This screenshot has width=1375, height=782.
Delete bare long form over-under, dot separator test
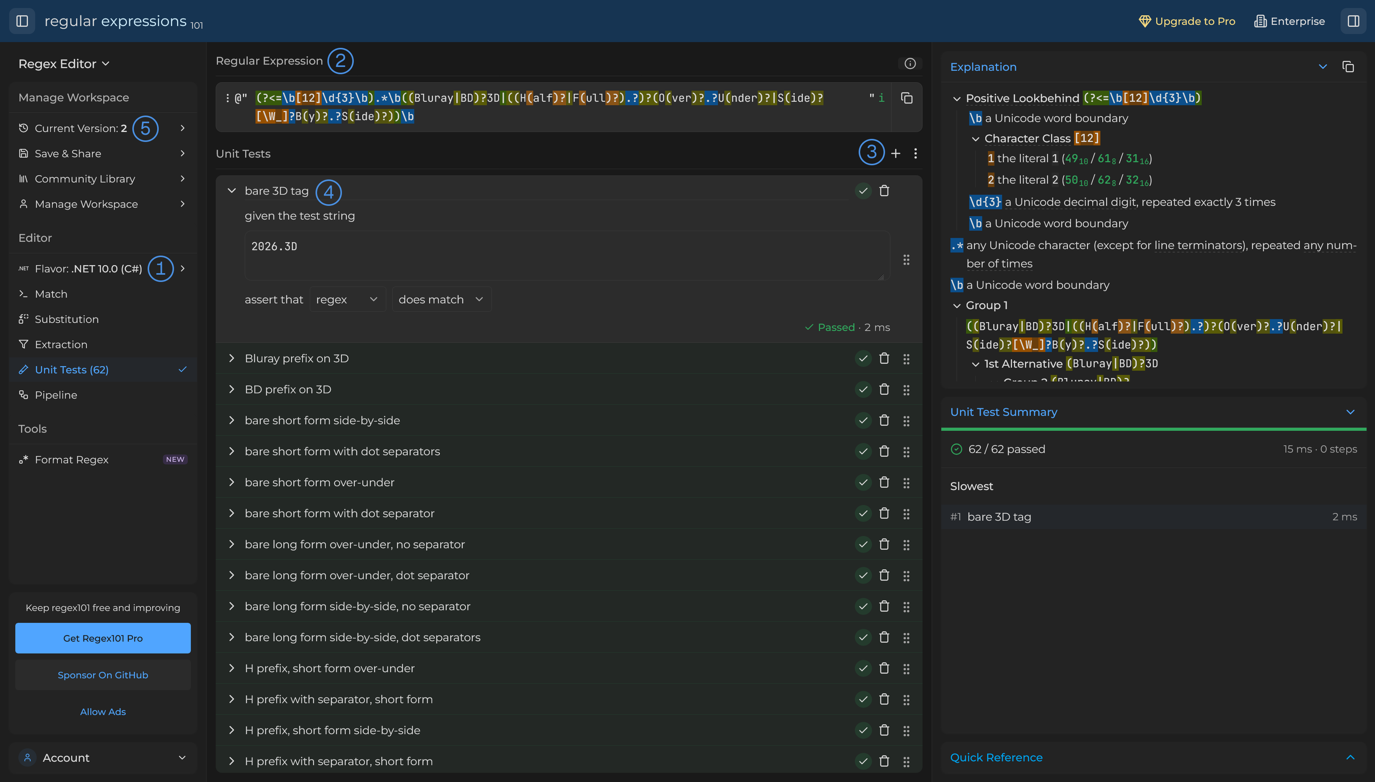point(884,575)
